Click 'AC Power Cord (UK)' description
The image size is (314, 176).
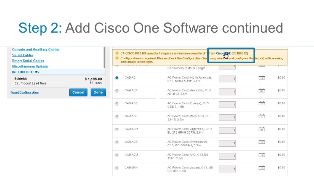188,156
